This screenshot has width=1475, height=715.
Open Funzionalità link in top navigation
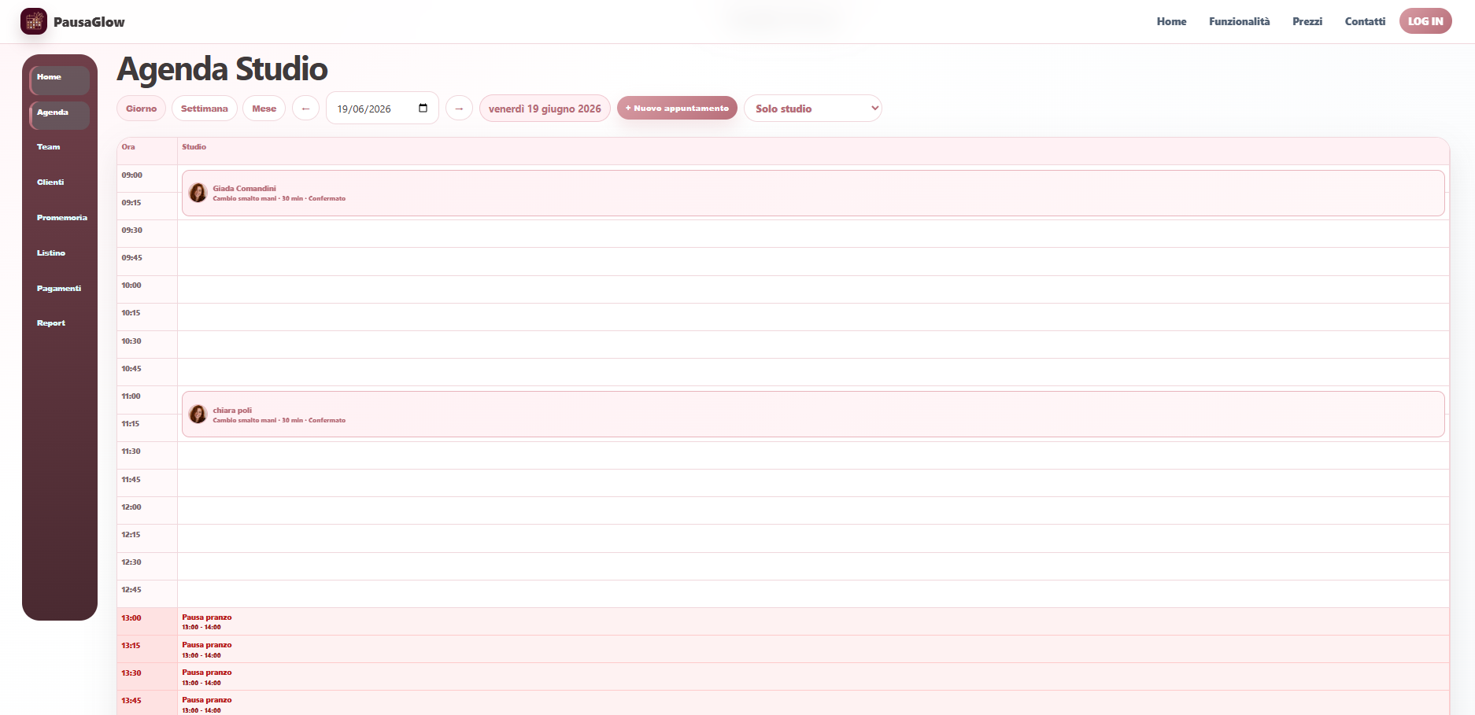tap(1240, 21)
